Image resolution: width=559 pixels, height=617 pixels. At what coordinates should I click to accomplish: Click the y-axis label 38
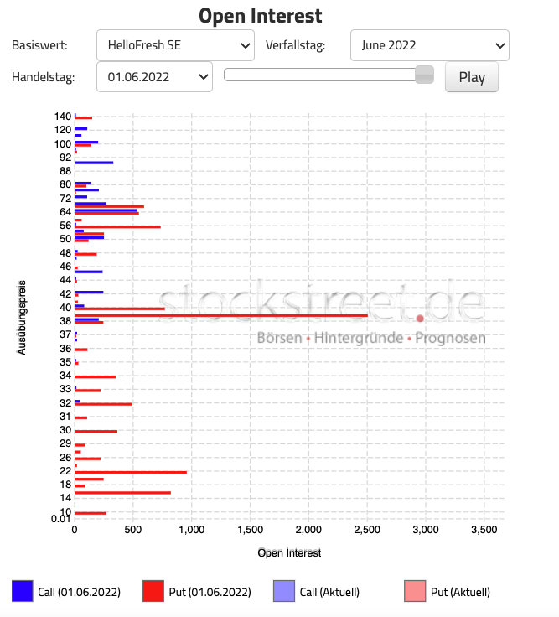tap(65, 321)
